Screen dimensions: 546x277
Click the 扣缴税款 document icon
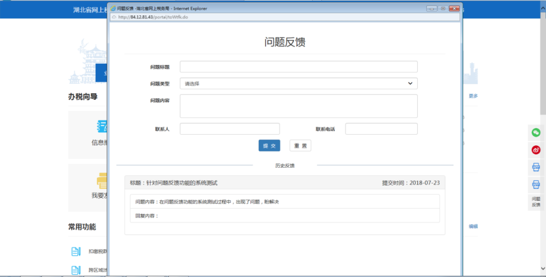click(76, 252)
